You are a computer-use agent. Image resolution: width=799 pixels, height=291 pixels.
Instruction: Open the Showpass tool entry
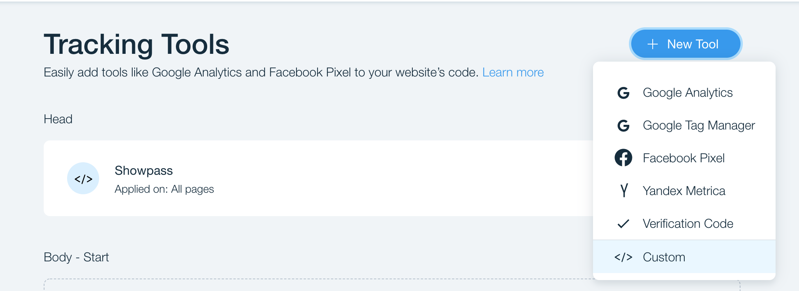pyautogui.click(x=318, y=178)
